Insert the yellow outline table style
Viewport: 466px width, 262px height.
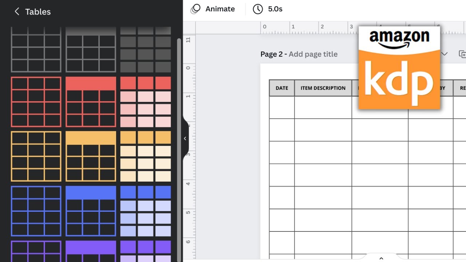pyautogui.click(x=36, y=156)
